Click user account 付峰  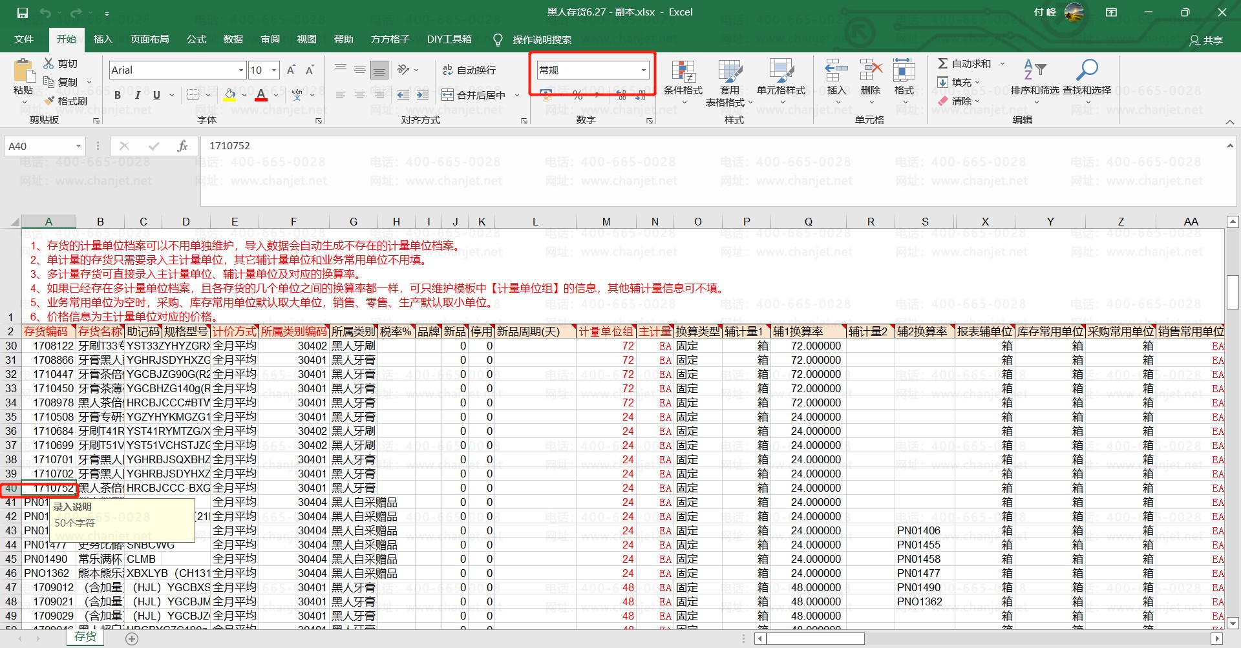[1045, 12]
